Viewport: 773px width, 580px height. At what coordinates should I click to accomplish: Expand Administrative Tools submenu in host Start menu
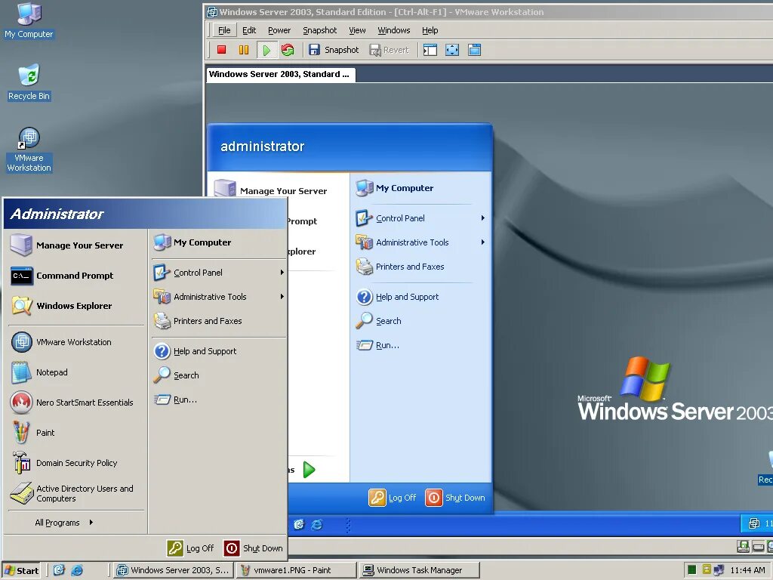218,296
